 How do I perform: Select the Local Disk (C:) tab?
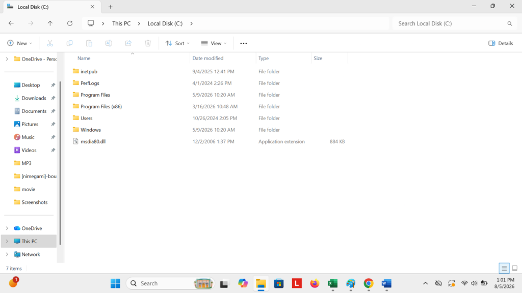pyautogui.click(x=51, y=7)
